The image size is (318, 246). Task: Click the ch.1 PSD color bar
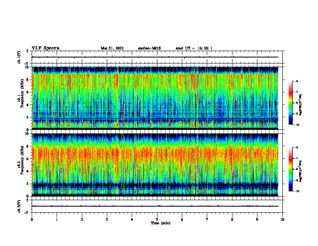(x=290, y=103)
